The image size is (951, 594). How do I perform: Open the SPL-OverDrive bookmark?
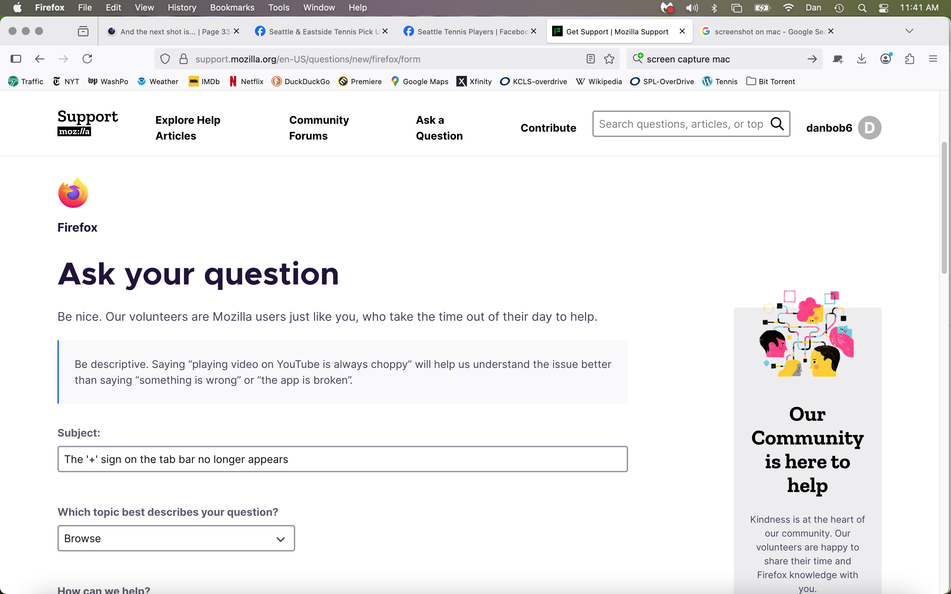662,81
